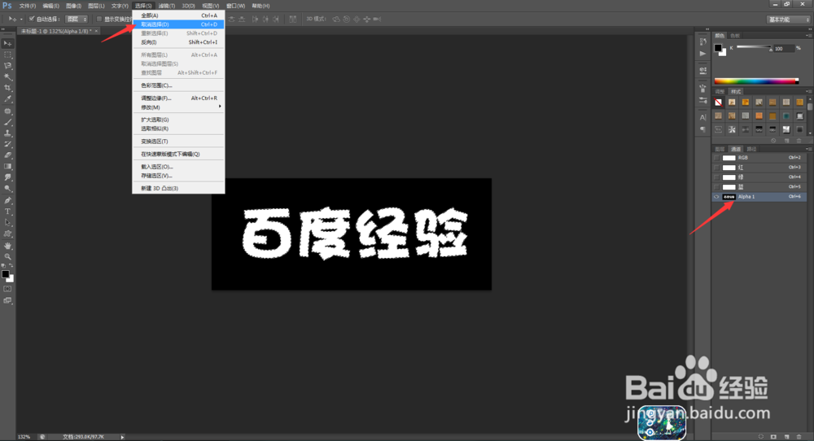Select the Rectangular Marquee tool

[x=8, y=55]
